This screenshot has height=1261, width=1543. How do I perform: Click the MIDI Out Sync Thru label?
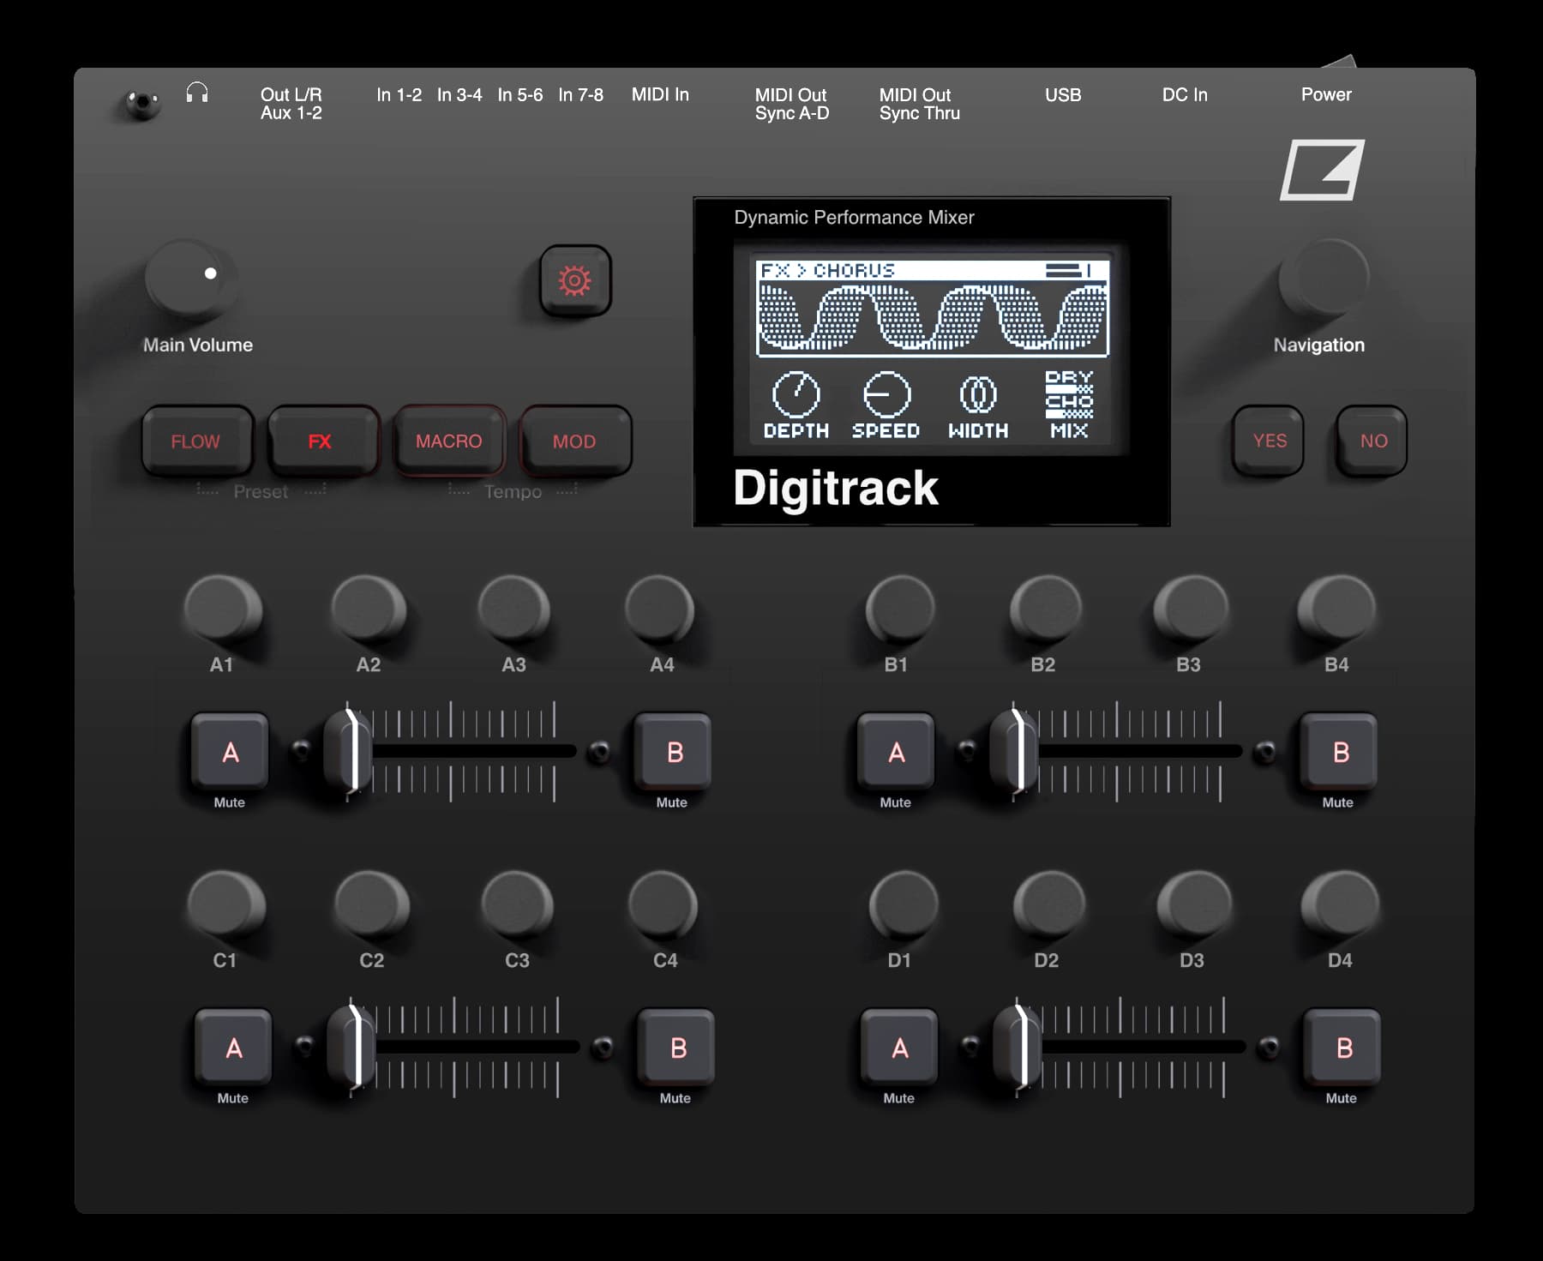coord(919,104)
